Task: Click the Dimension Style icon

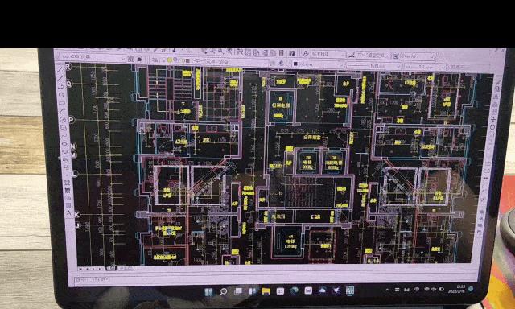Action: pos(352,55)
